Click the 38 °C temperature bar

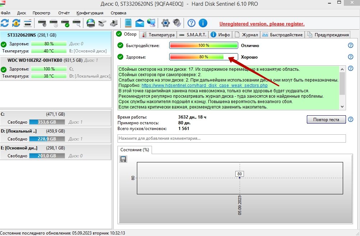click(x=49, y=76)
